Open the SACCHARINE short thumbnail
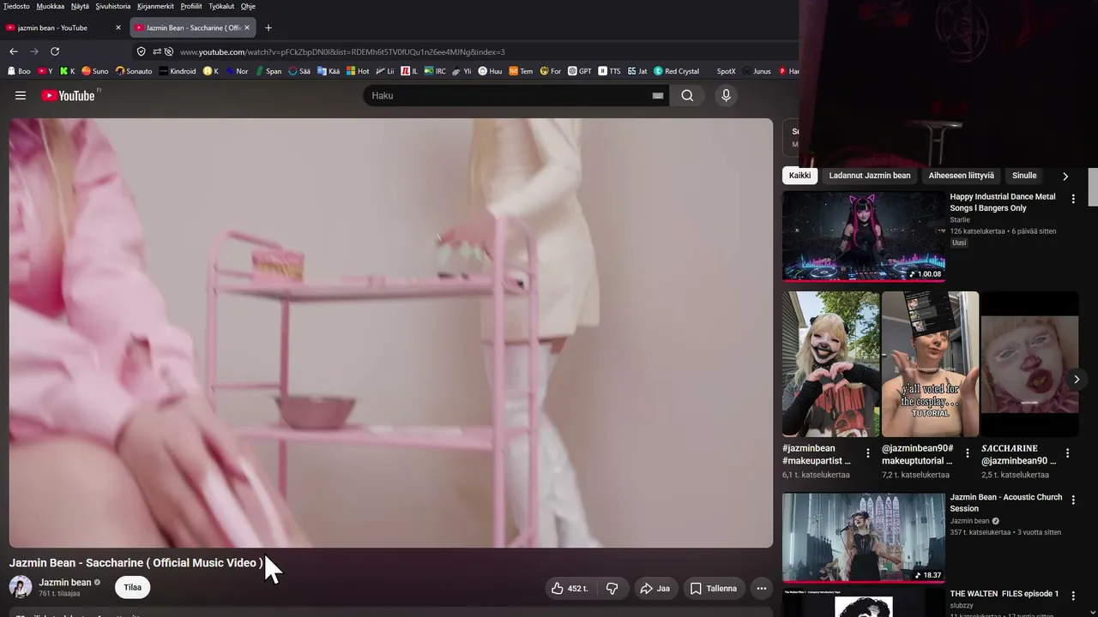This screenshot has width=1098, height=617. 1030,364
